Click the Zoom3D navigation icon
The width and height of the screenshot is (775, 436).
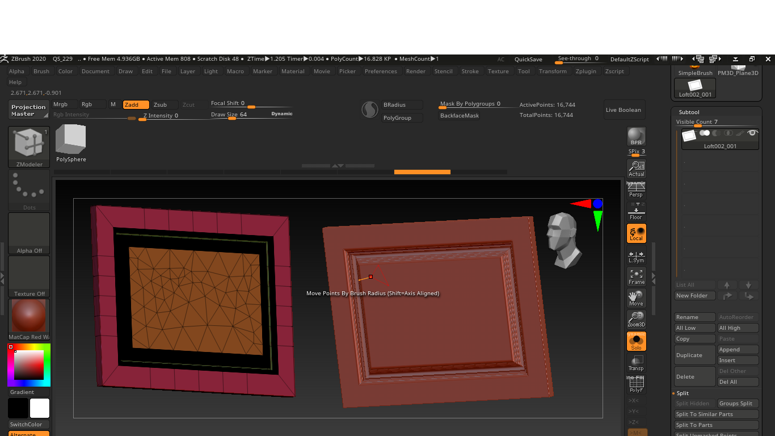coord(636,318)
